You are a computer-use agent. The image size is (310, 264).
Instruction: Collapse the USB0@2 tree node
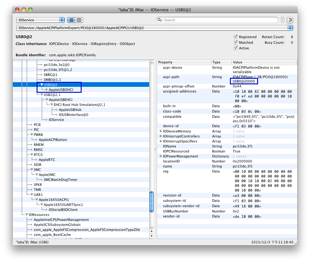pos(42,85)
